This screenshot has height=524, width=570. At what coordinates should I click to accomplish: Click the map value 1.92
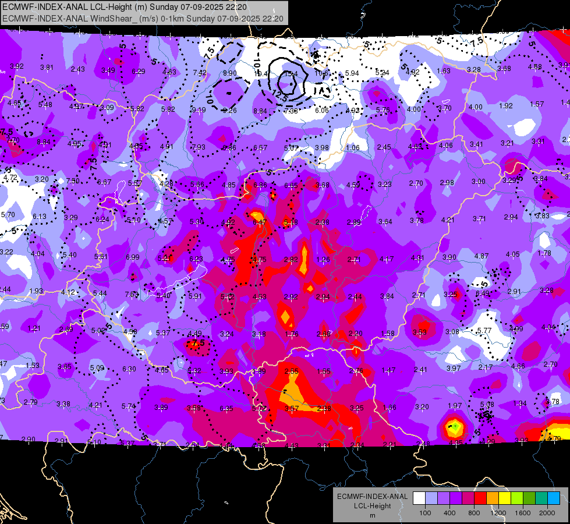point(505,106)
